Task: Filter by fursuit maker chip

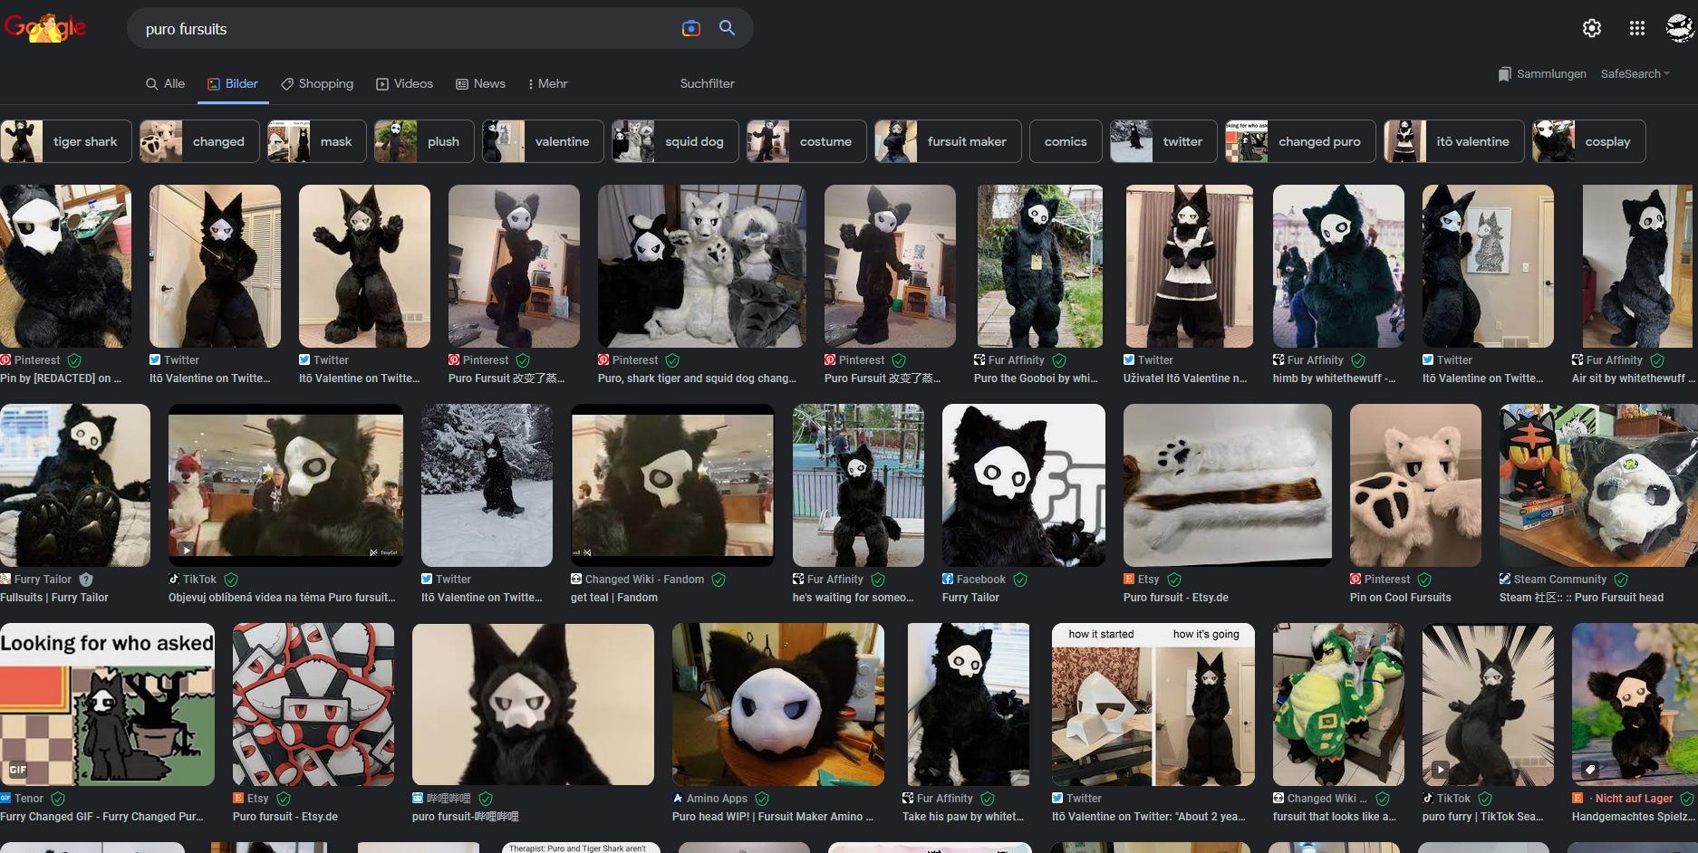Action: 948,141
